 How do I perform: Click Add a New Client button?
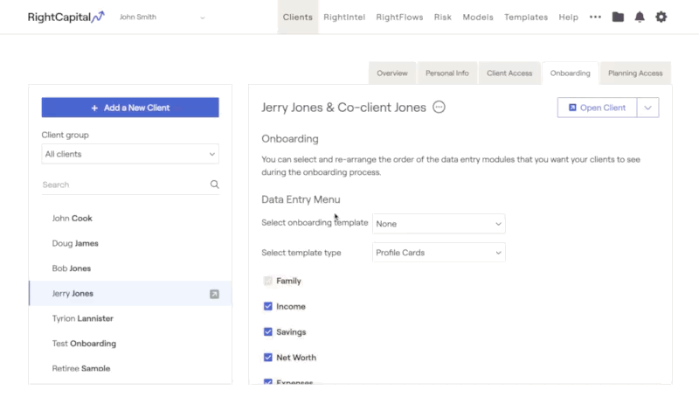tap(130, 108)
